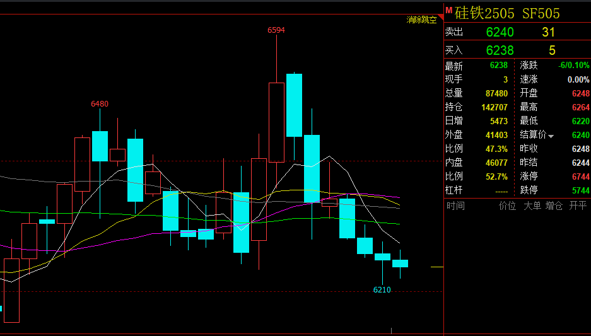Screen dimensions: 591x336
Task: Select the 内盘 value 46077
Action: (x=497, y=163)
